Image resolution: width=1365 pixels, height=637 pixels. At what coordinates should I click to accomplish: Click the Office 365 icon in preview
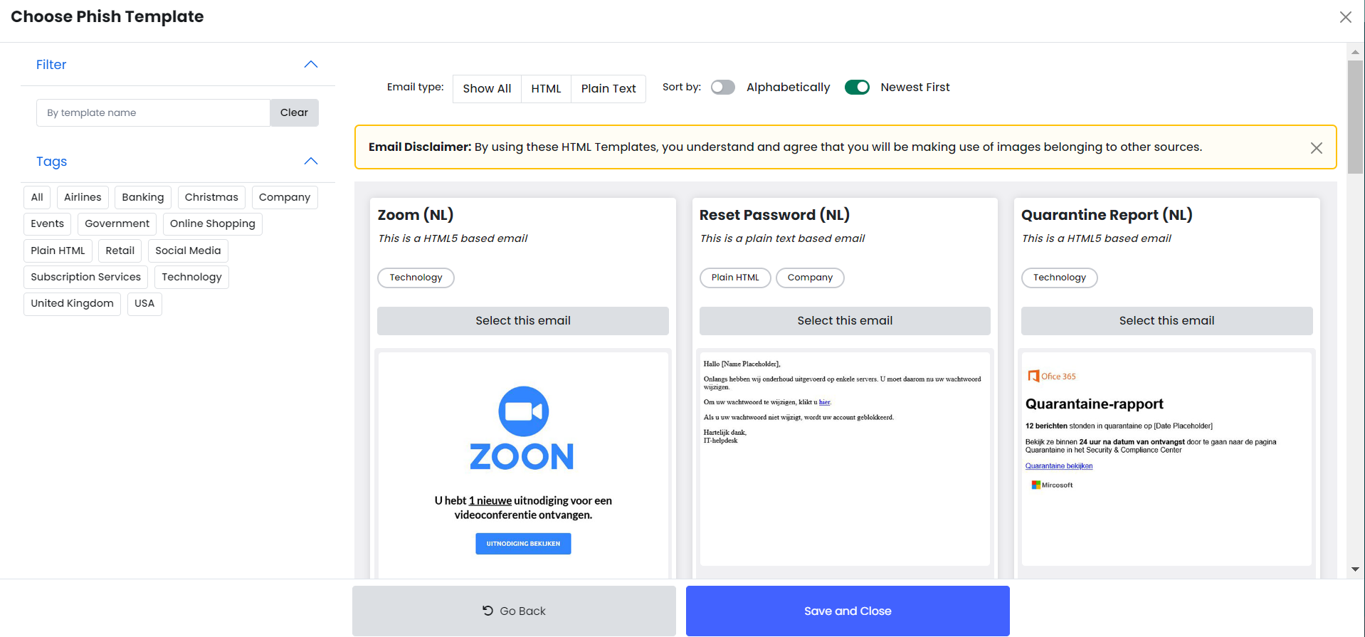pos(1033,376)
